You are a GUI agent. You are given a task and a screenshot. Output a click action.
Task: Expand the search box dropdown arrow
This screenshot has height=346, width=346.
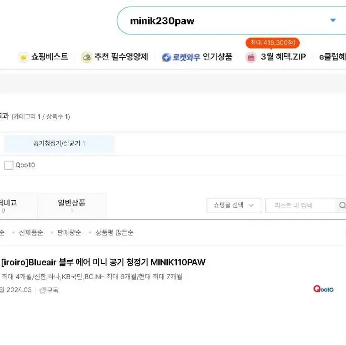point(333,20)
